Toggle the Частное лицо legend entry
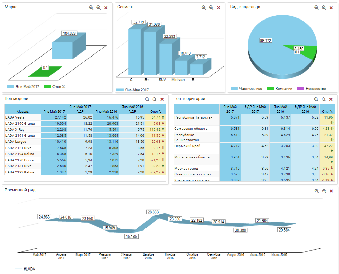The width and height of the screenshot is (339, 274). pos(247,89)
